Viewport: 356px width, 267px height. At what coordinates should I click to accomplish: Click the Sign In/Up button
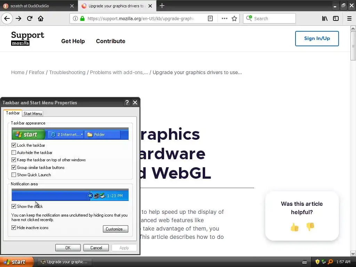tap(317, 38)
